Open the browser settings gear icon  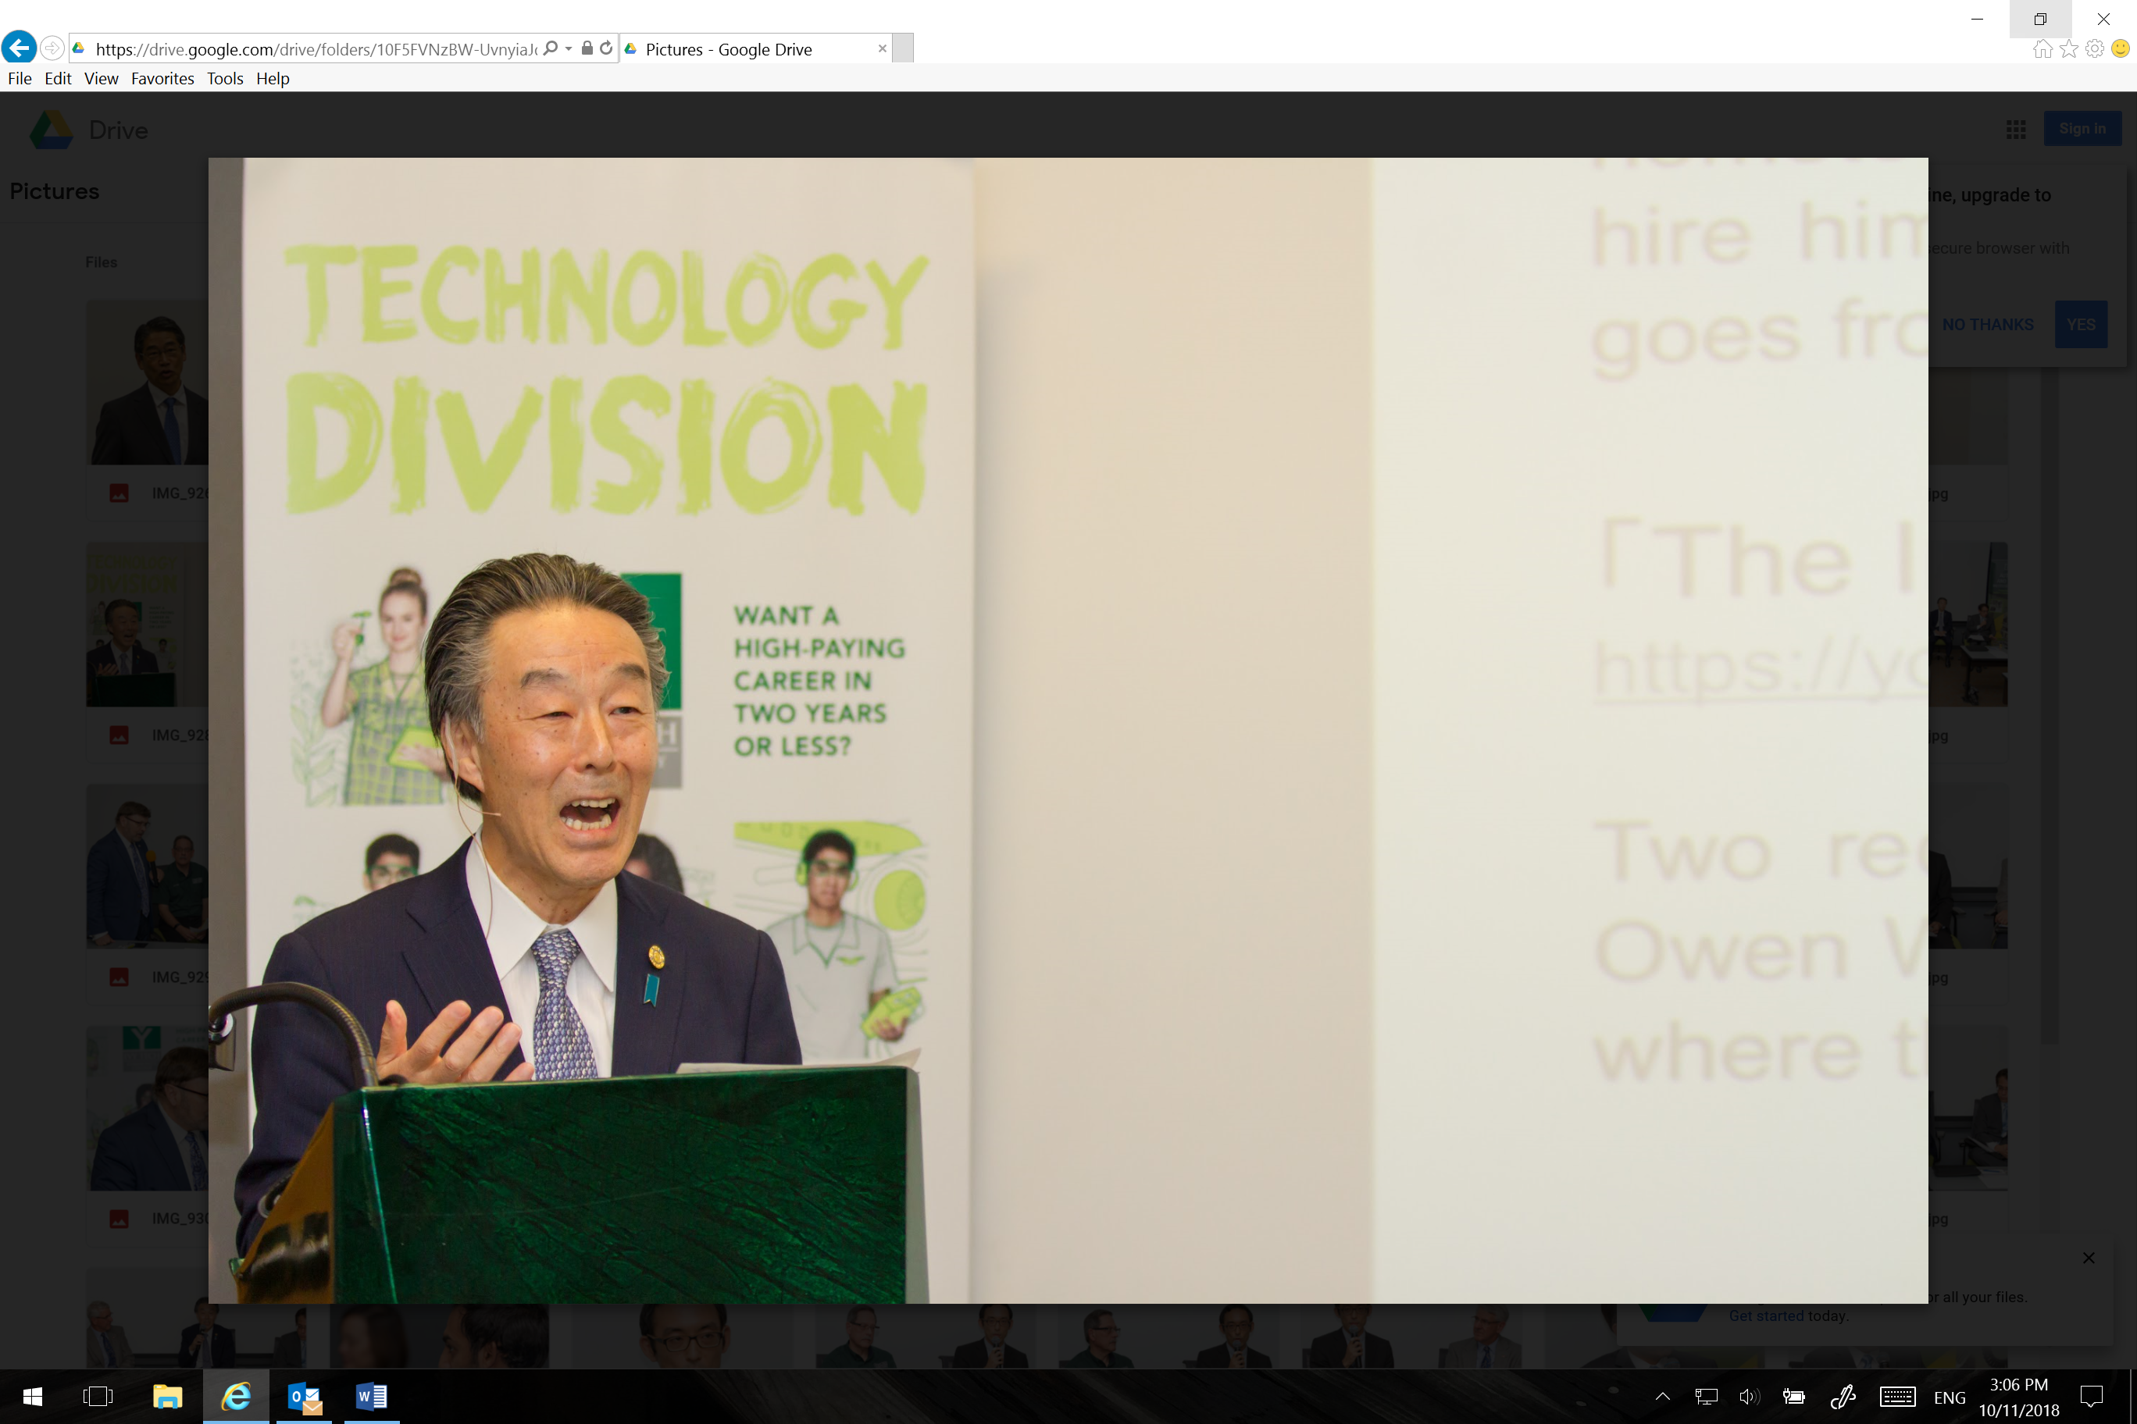click(x=2094, y=49)
